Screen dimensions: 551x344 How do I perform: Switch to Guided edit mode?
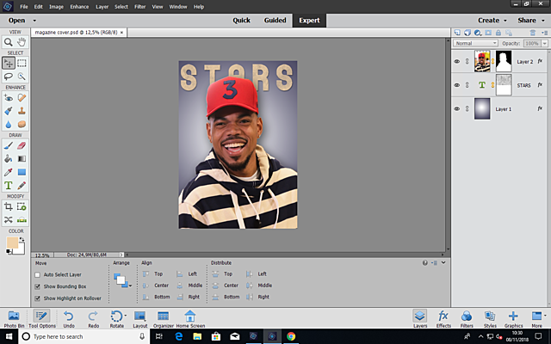pyautogui.click(x=275, y=21)
